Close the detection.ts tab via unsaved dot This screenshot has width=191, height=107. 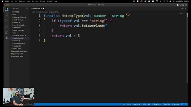44,9
